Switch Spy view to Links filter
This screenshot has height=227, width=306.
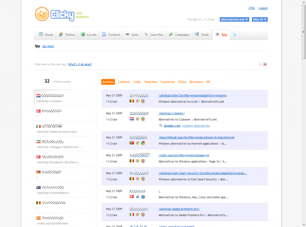click(x=137, y=82)
